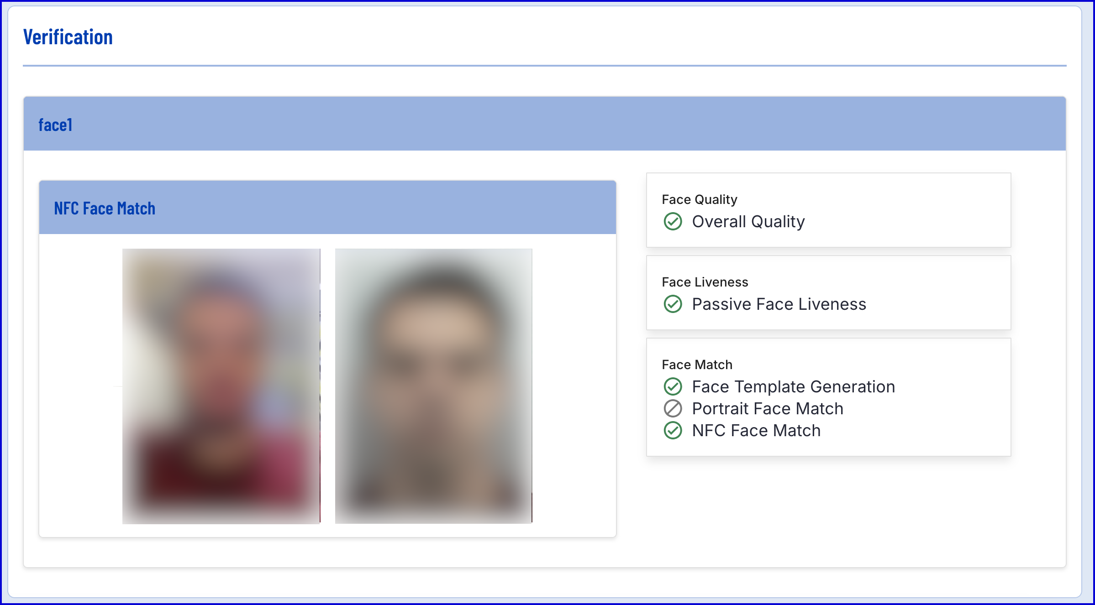
Task: Click the Face Quality card heading
Action: tap(700, 199)
